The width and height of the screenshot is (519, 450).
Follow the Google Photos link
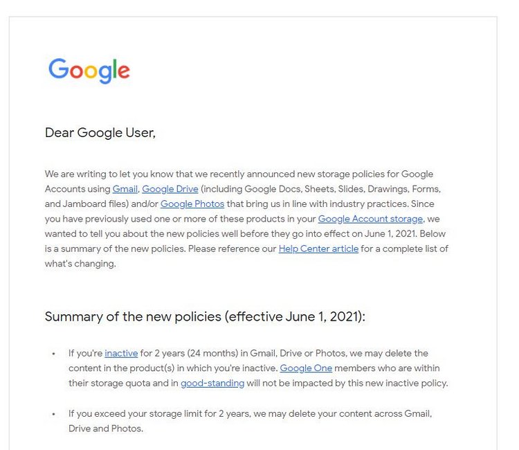pos(192,204)
